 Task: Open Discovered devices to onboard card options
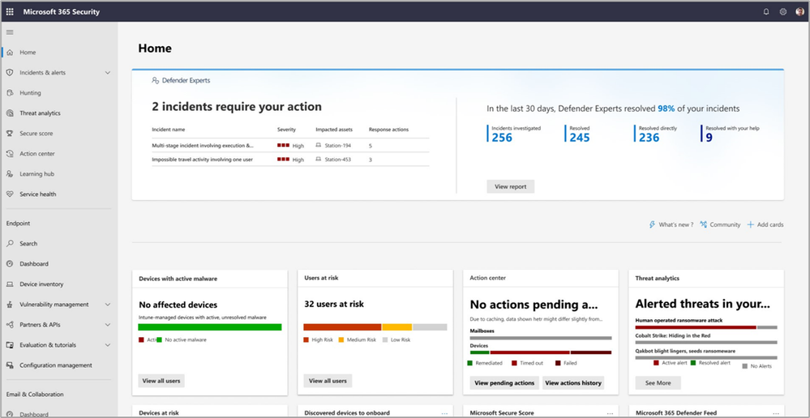(x=445, y=413)
